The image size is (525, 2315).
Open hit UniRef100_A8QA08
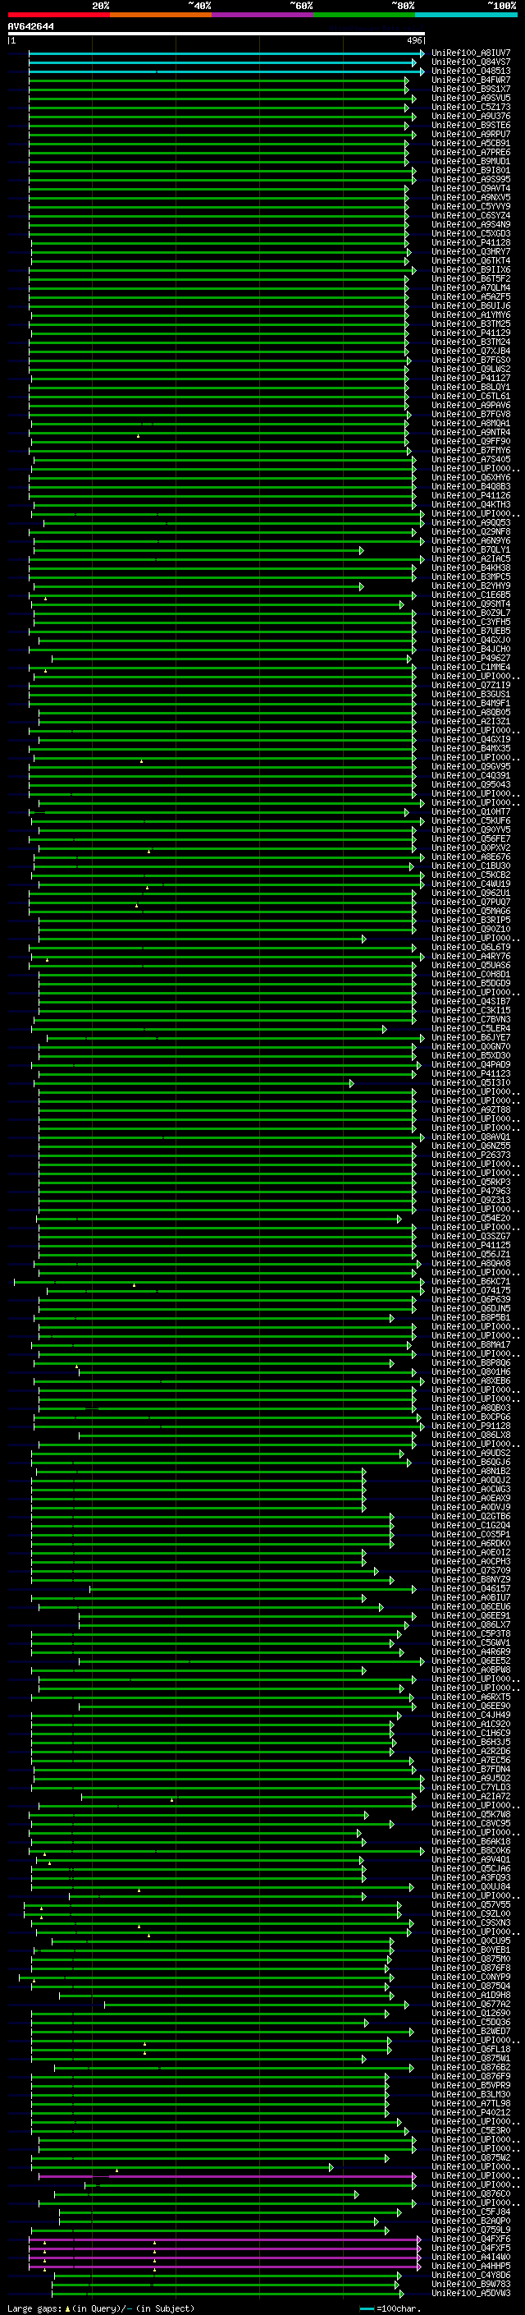(x=471, y=1265)
